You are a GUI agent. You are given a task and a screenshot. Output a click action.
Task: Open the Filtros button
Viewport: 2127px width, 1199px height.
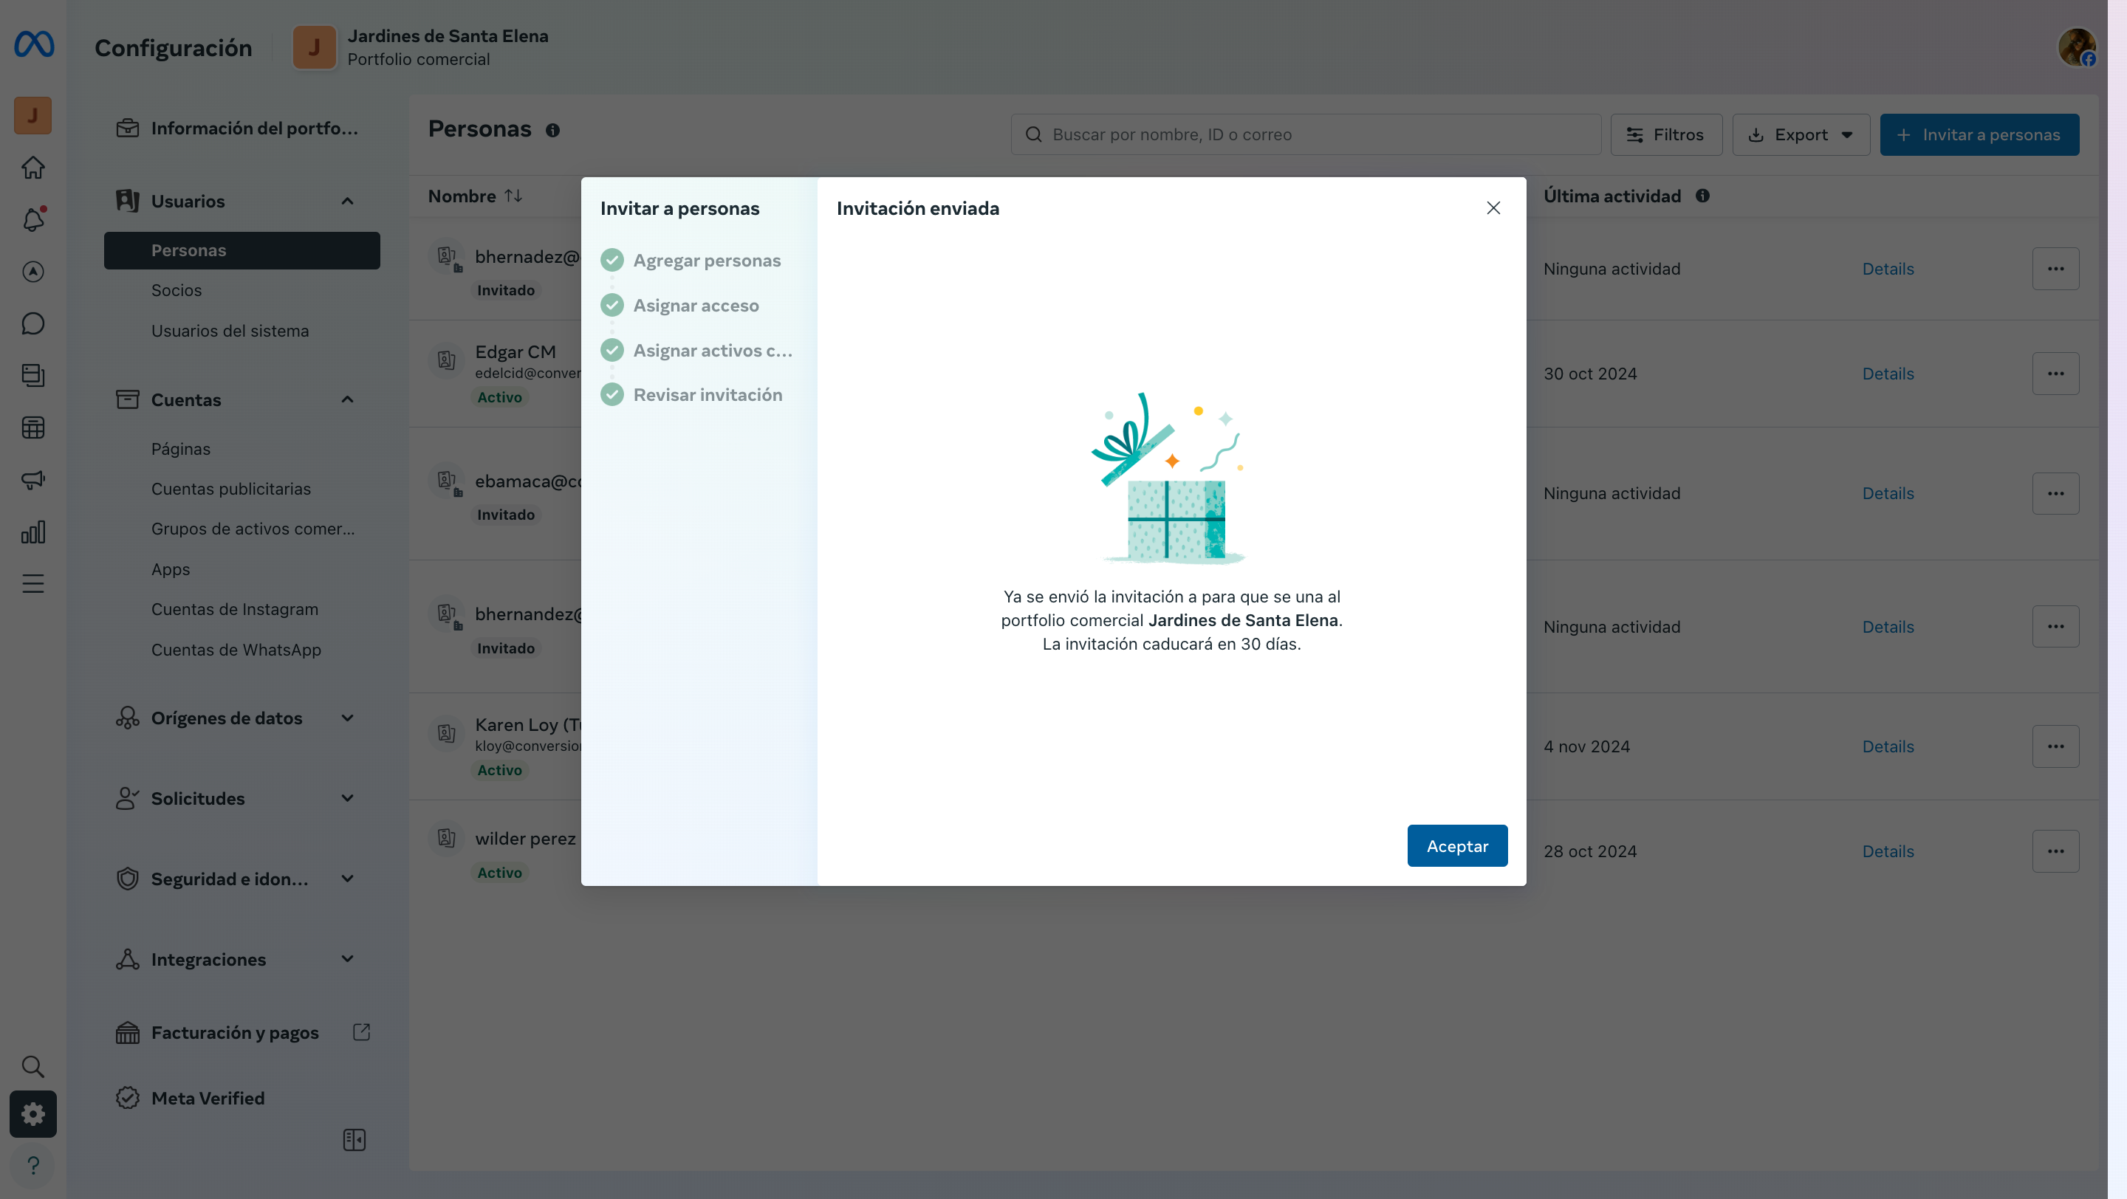pos(1666,134)
